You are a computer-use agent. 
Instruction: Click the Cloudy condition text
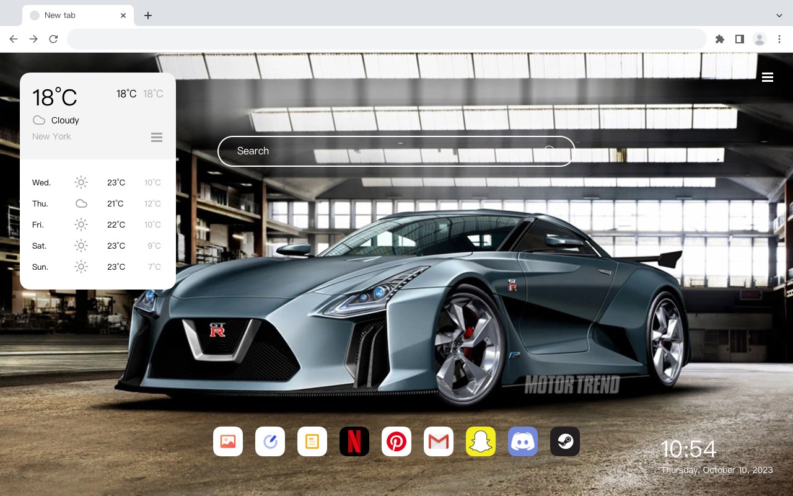pyautogui.click(x=65, y=120)
